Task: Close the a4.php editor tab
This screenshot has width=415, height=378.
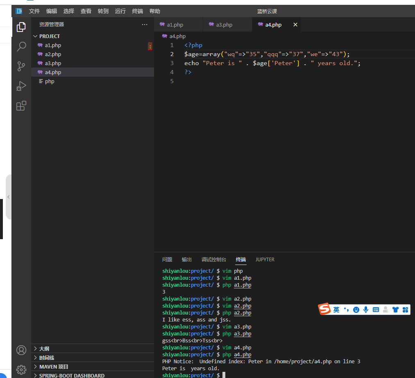Action: [295, 25]
